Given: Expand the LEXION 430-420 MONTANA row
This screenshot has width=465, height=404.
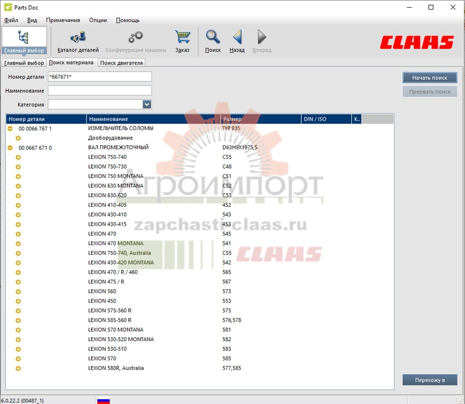Looking at the screenshot, I should [18, 263].
